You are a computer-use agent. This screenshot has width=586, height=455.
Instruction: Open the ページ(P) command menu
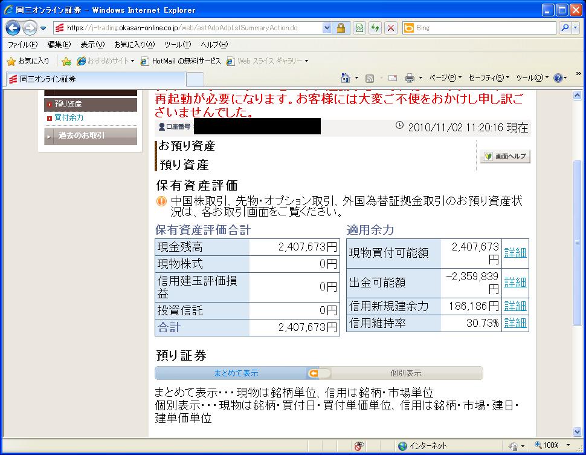(445, 78)
